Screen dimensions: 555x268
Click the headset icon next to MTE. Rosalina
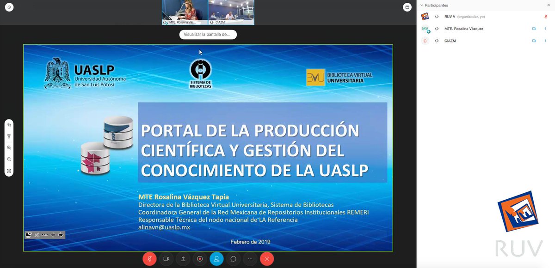tap(437, 29)
